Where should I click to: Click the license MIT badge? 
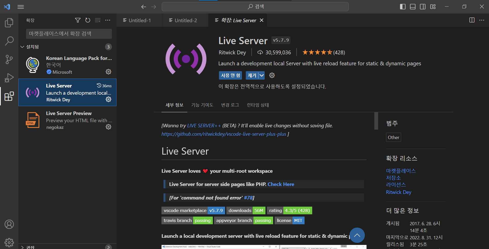click(x=289, y=220)
